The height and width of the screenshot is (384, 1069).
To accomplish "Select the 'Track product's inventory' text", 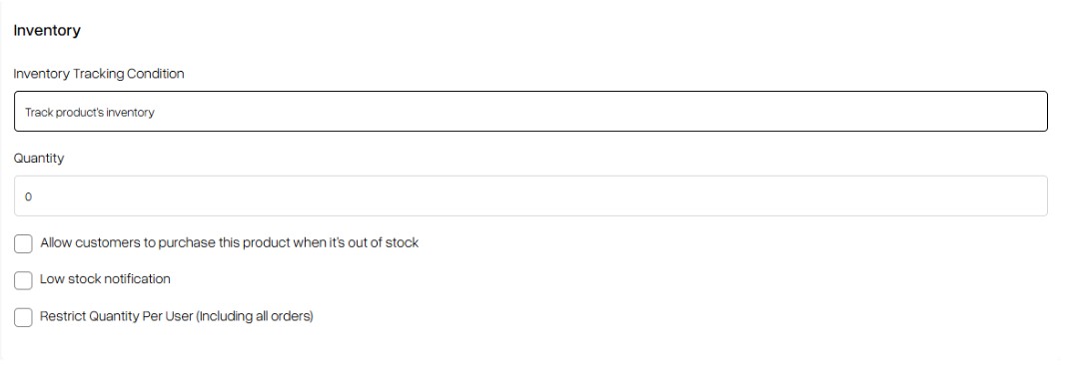I will click(89, 113).
